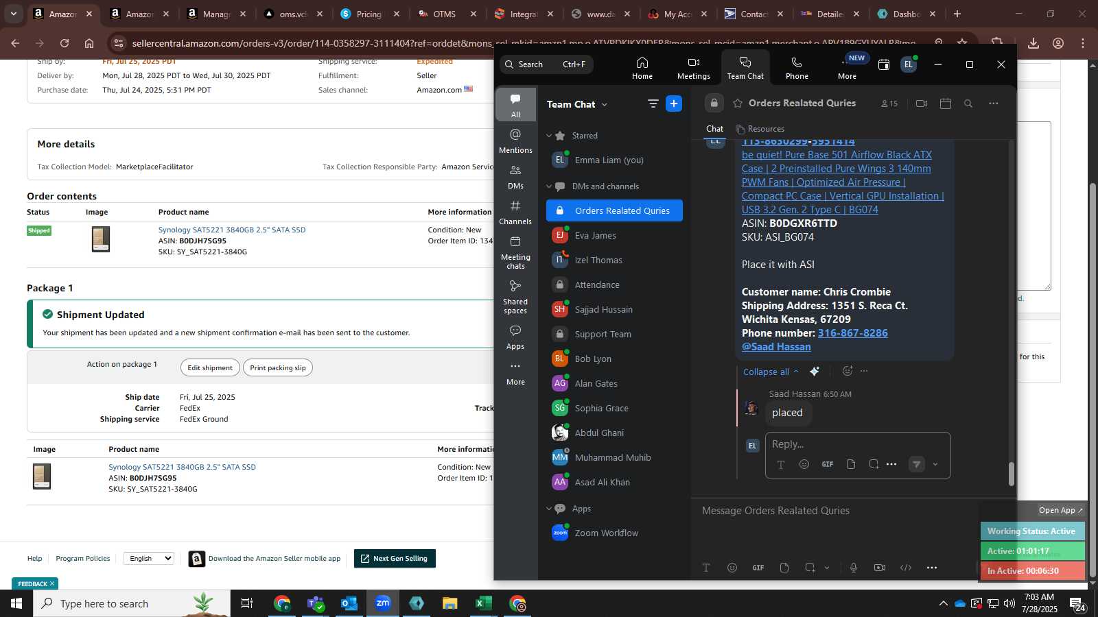1098x617 pixels.
Task: Add emoji reaction to the thread
Action: click(x=848, y=371)
